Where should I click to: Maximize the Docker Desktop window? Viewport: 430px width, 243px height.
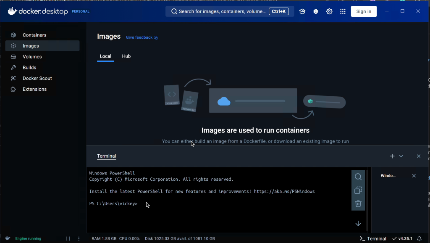coord(402,11)
